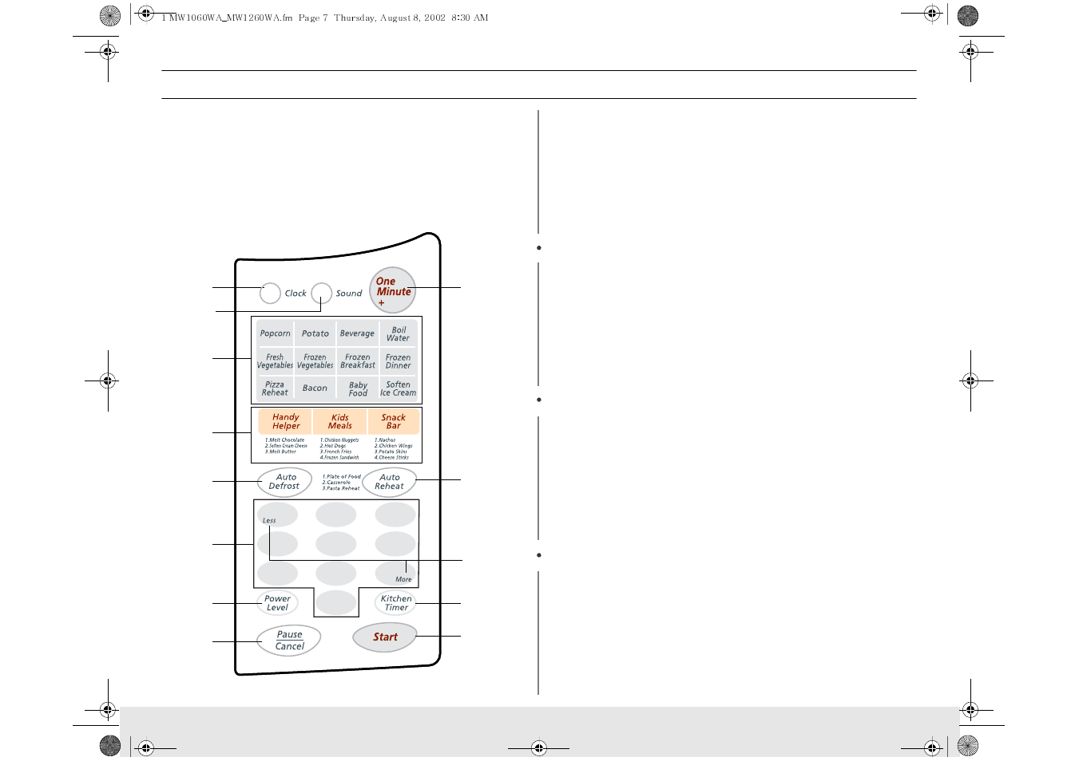This screenshot has width=1079, height=761.
Task: Open the Kids Meals menu pad
Action: tap(340, 421)
